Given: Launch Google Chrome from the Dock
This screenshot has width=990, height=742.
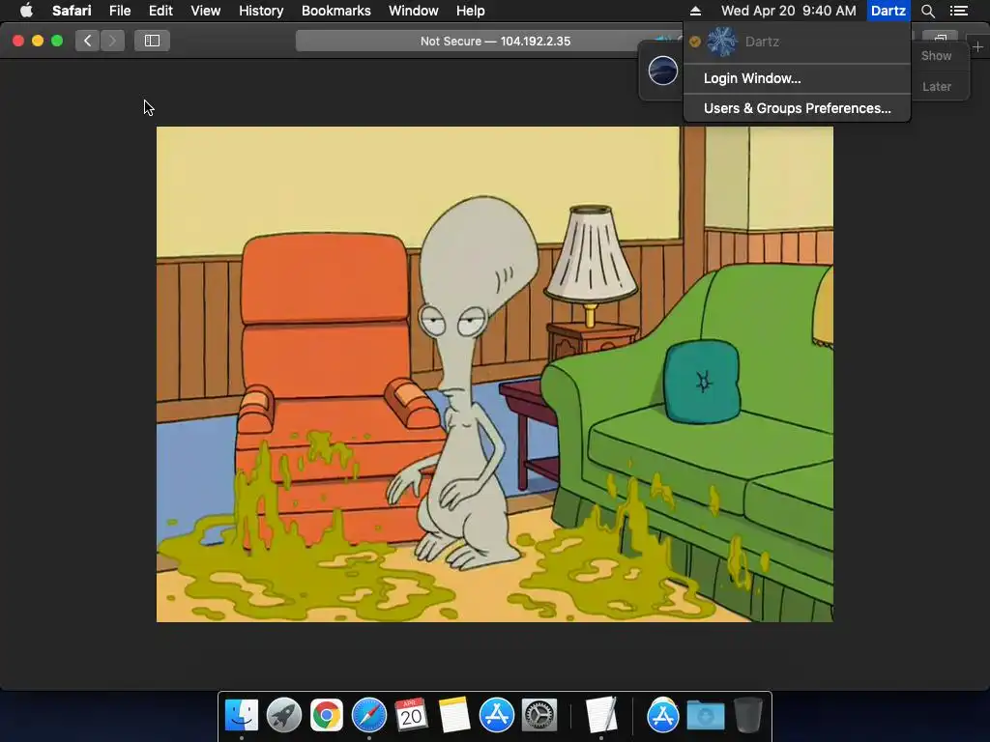Looking at the screenshot, I should (326, 715).
